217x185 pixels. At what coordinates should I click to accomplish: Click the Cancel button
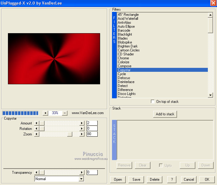pos(189,180)
